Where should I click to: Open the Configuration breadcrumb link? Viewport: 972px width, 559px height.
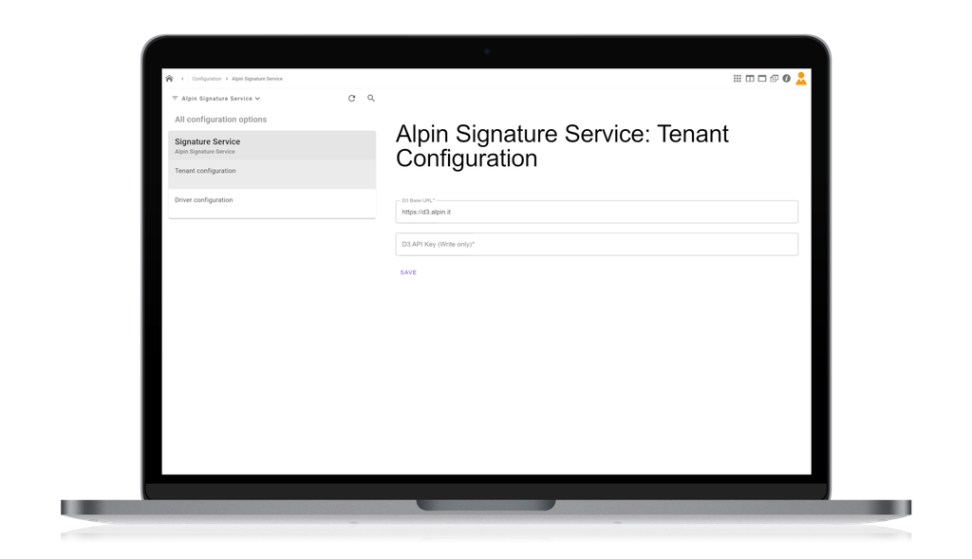[206, 79]
